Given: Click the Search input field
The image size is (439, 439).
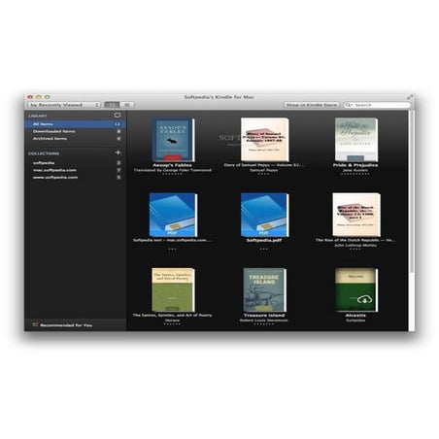Looking at the screenshot, I should pyautogui.click(x=377, y=105).
